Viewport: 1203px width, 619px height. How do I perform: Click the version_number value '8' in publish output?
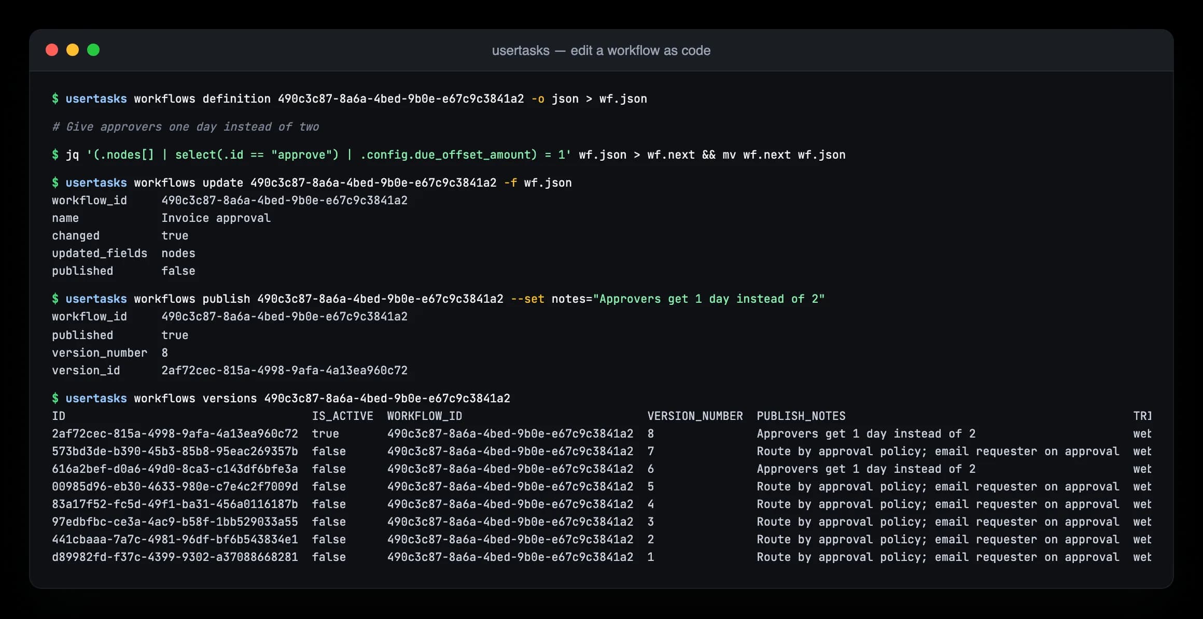point(165,353)
